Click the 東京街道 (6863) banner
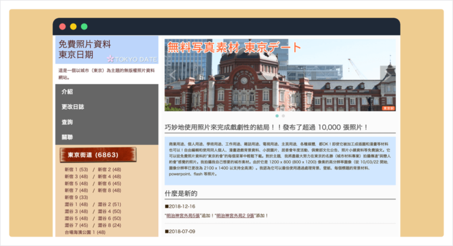The height and width of the screenshot is (246, 453). point(98,155)
